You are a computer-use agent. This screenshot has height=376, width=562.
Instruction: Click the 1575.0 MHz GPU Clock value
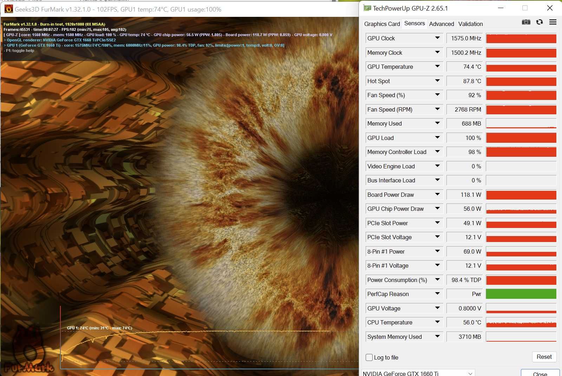coord(465,38)
